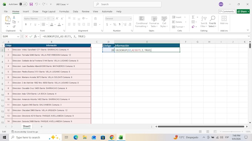Image resolution: width=252 pixels, height=141 pixels.
Task: Confirm formula with checkmark icon
Action: (31, 37)
